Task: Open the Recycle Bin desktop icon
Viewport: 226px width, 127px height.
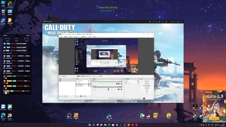Action: (3, 12)
